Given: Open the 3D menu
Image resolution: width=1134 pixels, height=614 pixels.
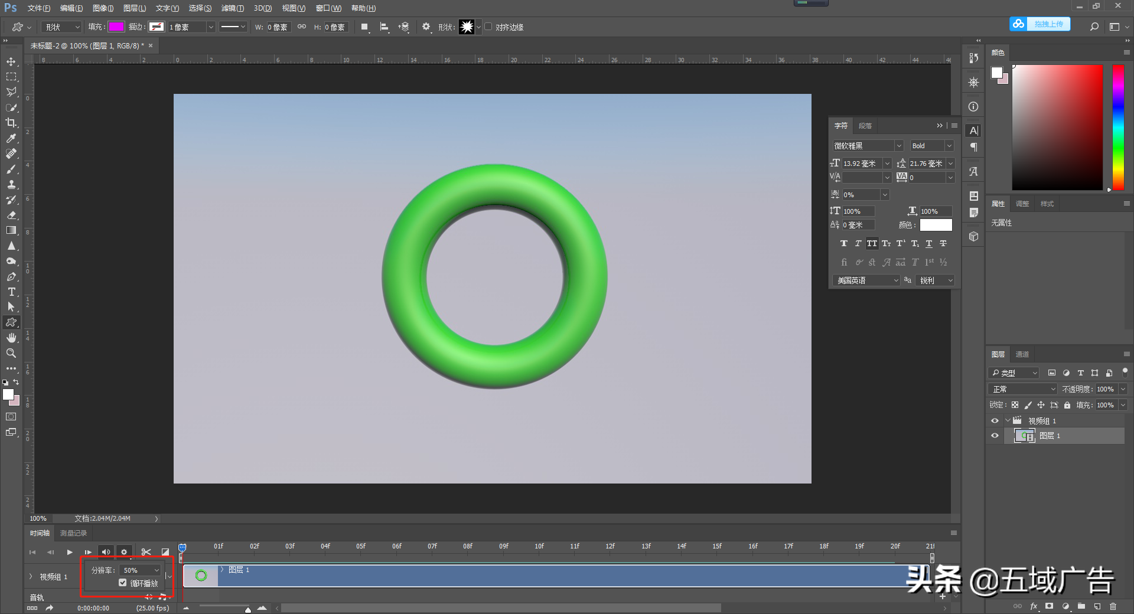Looking at the screenshot, I should (x=263, y=8).
